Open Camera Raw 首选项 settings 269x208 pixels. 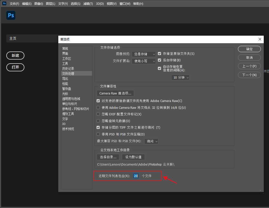pos(115,93)
